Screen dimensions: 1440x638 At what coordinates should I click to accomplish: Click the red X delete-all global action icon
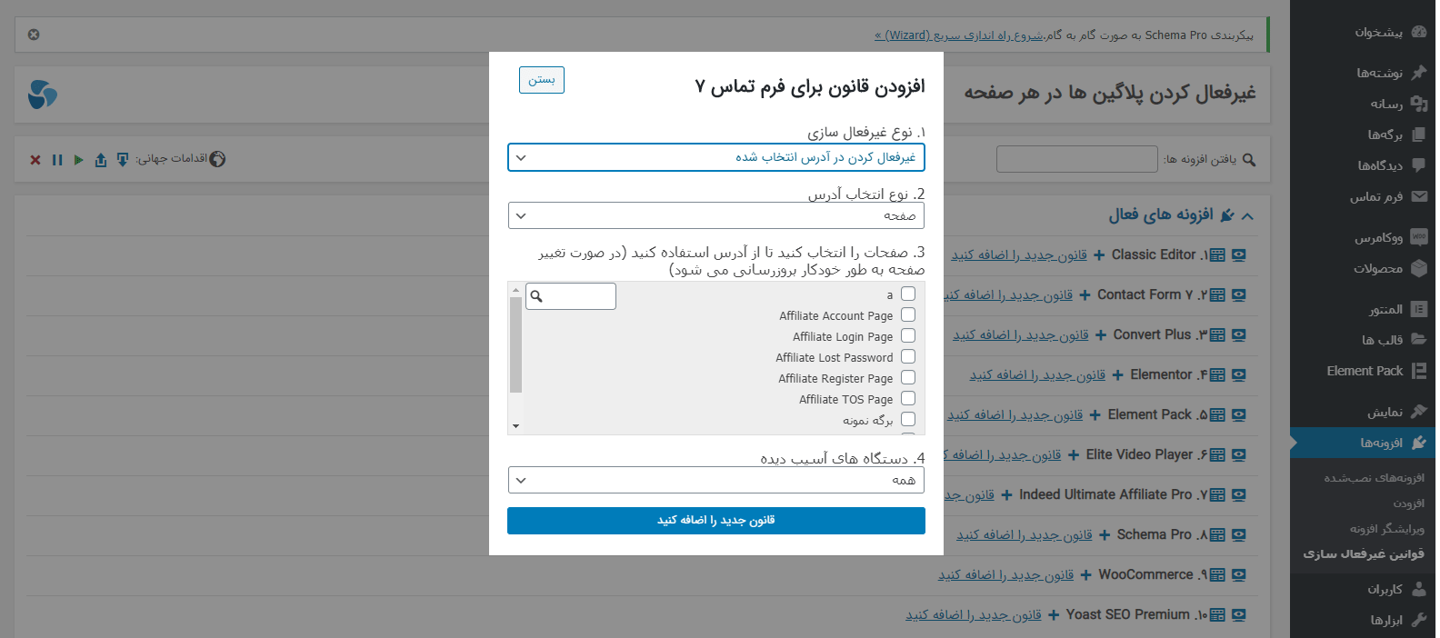pyautogui.click(x=35, y=160)
